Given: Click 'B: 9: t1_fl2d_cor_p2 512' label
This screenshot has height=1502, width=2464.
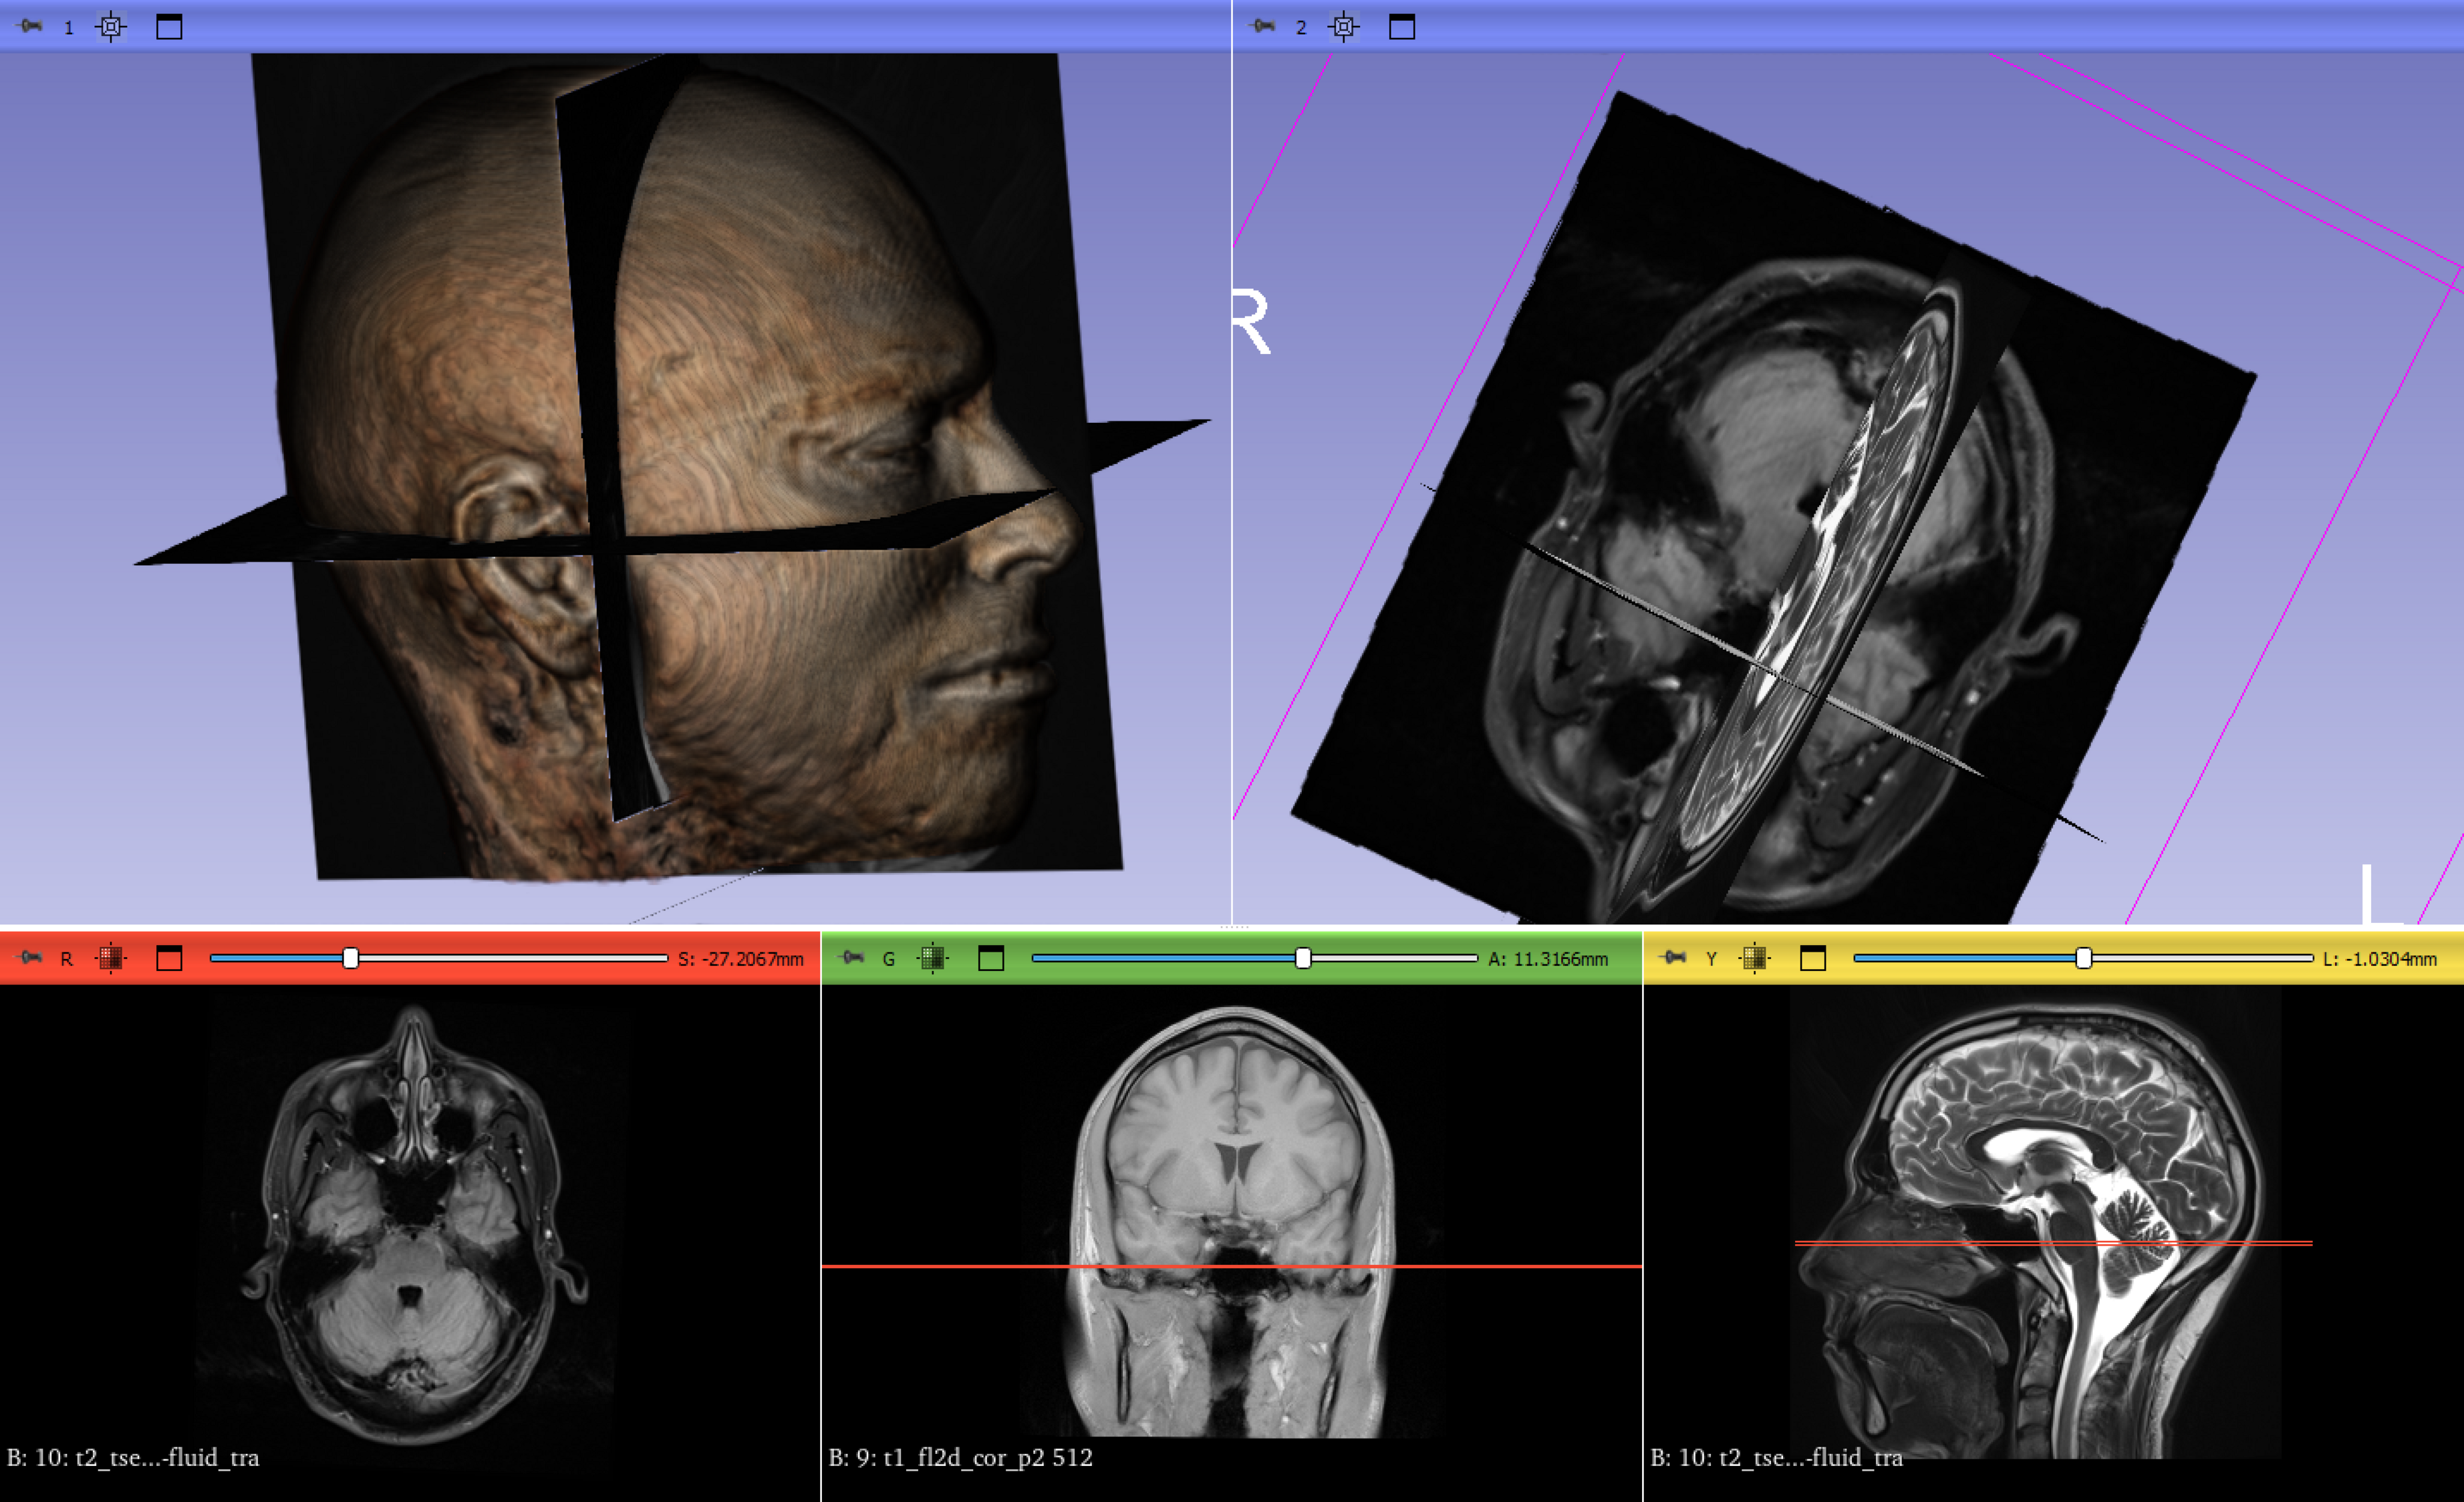Looking at the screenshot, I should pos(960,1457).
